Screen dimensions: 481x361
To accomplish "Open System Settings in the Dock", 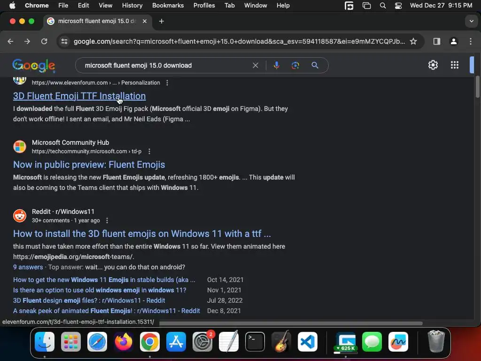I will point(202,342).
